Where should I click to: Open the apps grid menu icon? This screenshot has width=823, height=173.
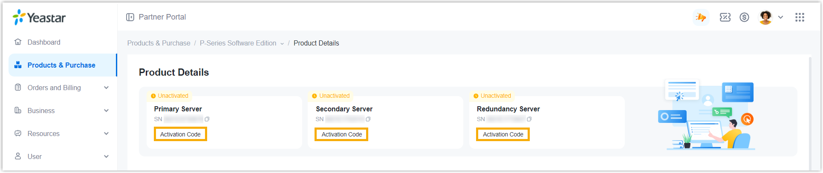pos(800,17)
